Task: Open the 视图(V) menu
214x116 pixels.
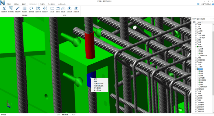Action: pos(16,4)
